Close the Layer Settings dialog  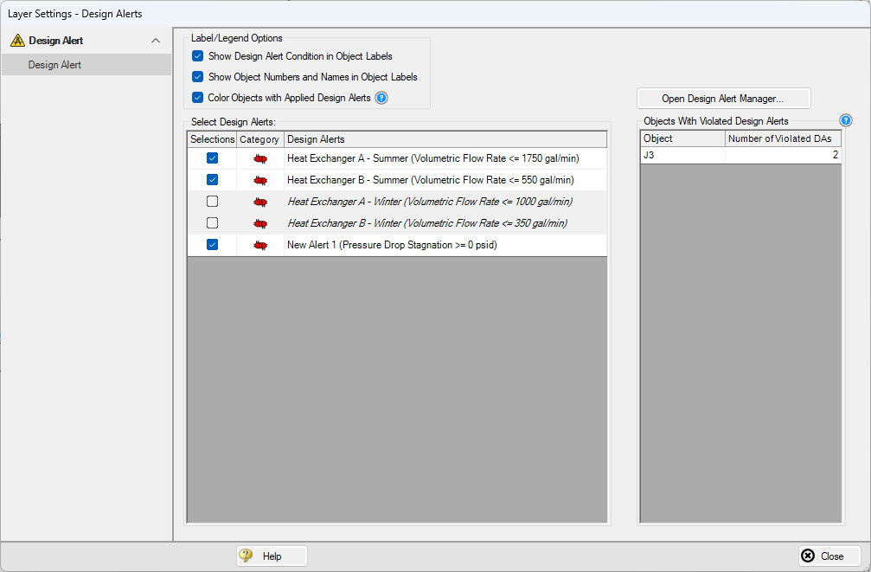click(x=829, y=556)
